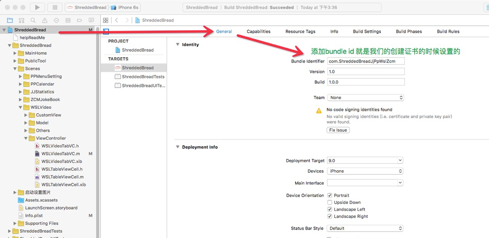Open the Test navigator diamond icon
Viewport: 489px width, 238px height.
pos(56,20)
